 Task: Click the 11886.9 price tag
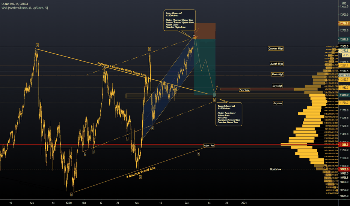[344, 95]
